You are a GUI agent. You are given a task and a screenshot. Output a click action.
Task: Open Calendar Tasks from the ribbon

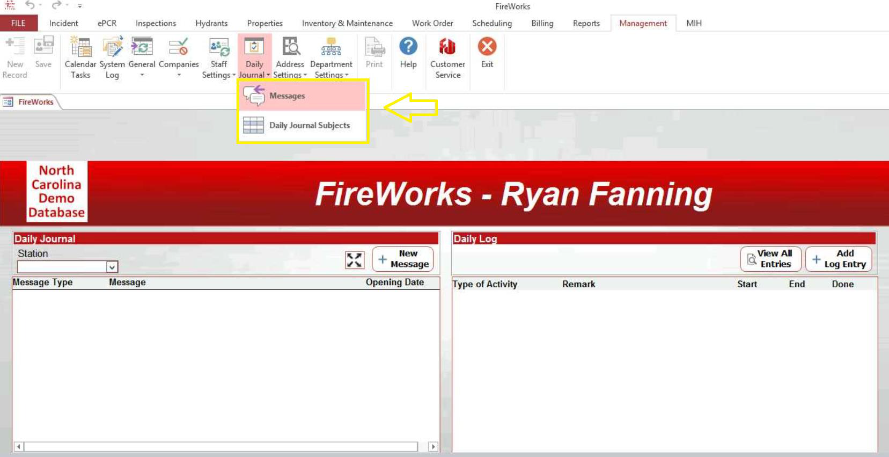(x=80, y=58)
